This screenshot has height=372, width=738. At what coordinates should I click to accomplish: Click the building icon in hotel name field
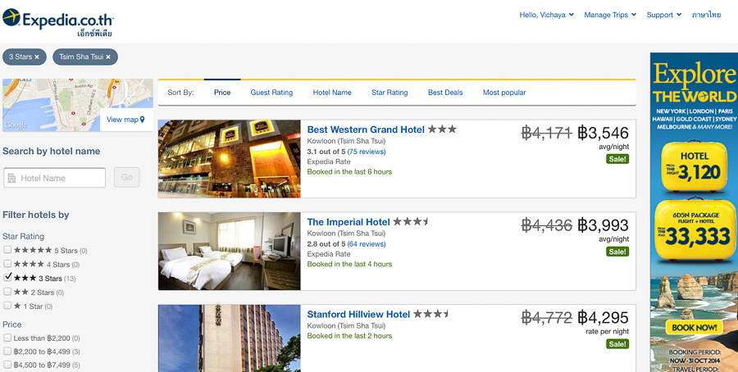(12, 179)
